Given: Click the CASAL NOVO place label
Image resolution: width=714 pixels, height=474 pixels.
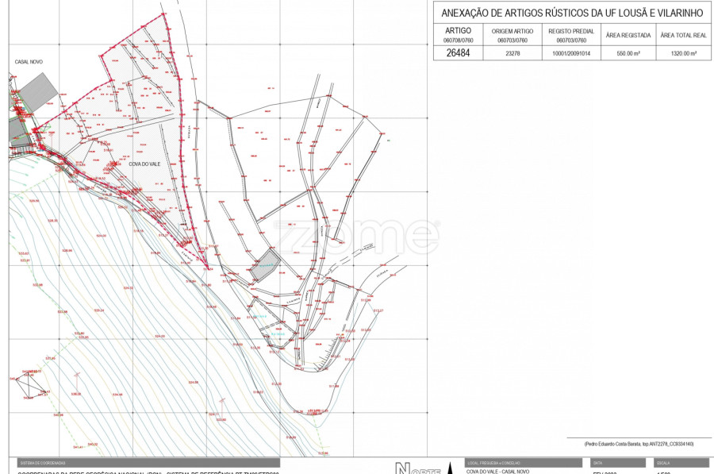Looking at the screenshot, I should point(29,61).
